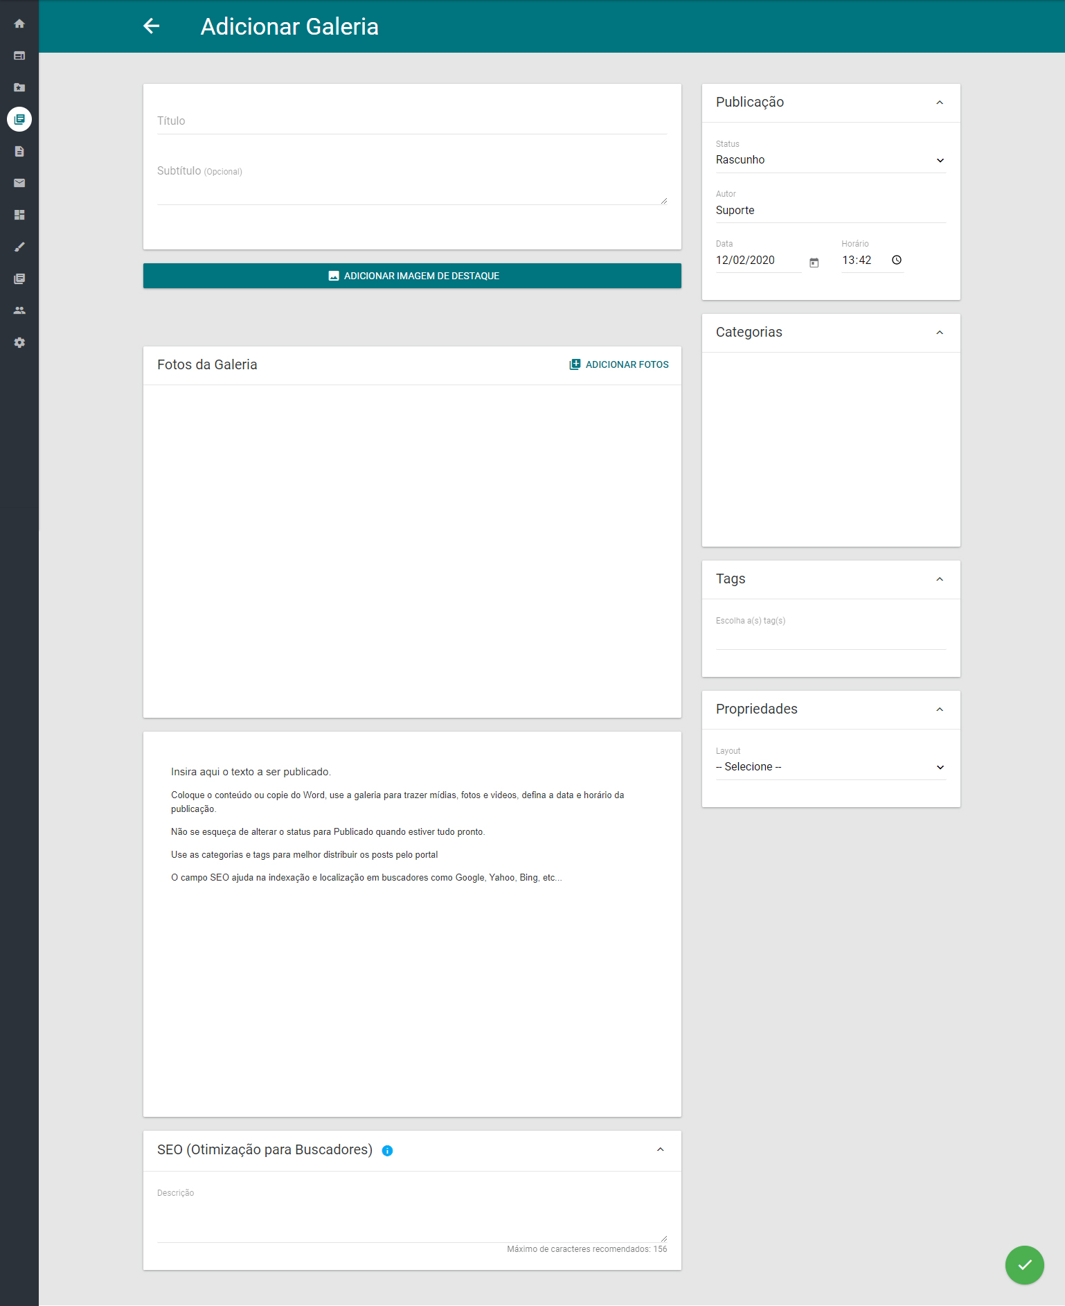1065x1306 pixels.
Task: Collapse the Tags panel
Action: pos(940,579)
